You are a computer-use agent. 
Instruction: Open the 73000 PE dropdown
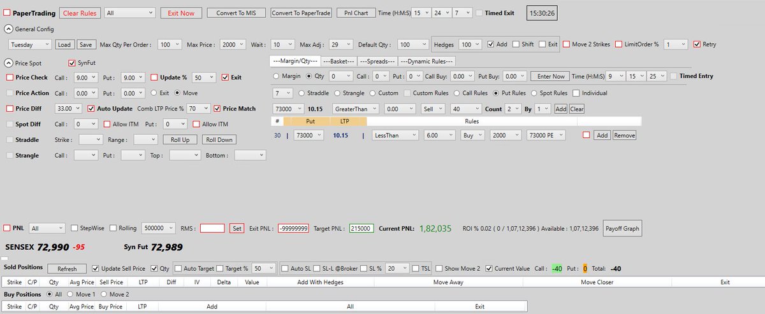pos(545,135)
